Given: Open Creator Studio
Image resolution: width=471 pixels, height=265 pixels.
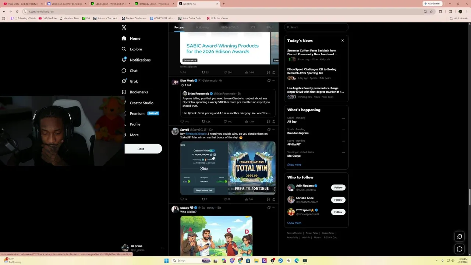Looking at the screenshot, I should [x=137, y=103].
